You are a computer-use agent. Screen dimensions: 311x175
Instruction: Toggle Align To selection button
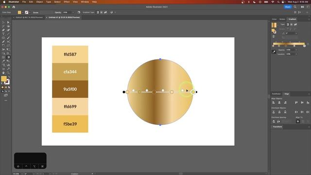click(x=298, y=122)
